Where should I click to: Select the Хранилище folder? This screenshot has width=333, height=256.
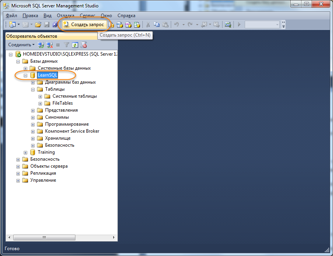point(58,138)
